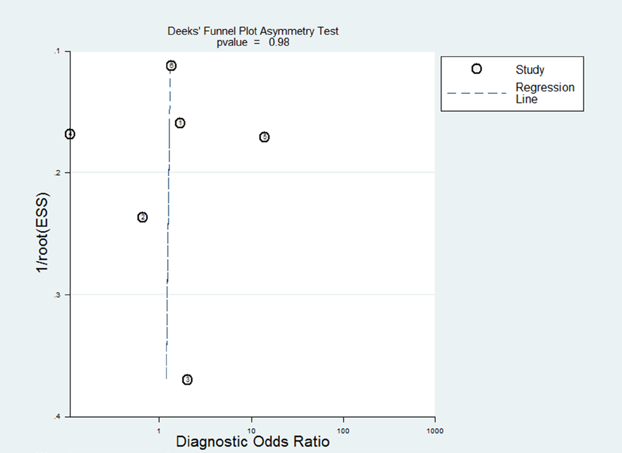Click study marker number 6
The width and height of the screenshot is (622, 453).
tap(171, 66)
